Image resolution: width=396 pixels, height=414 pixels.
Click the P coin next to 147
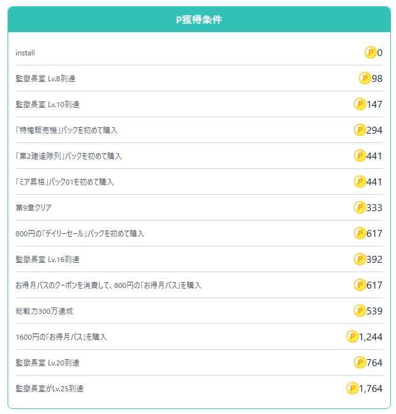pyautogui.click(x=360, y=104)
